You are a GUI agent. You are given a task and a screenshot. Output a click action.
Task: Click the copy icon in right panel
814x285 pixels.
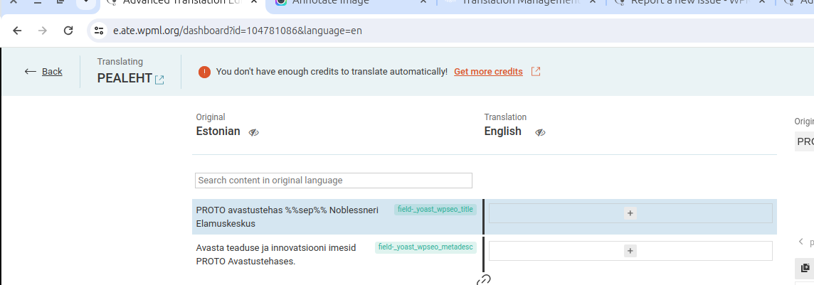click(805, 268)
